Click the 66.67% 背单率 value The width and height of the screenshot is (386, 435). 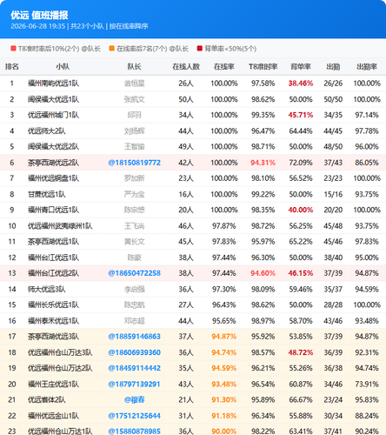coord(301,399)
